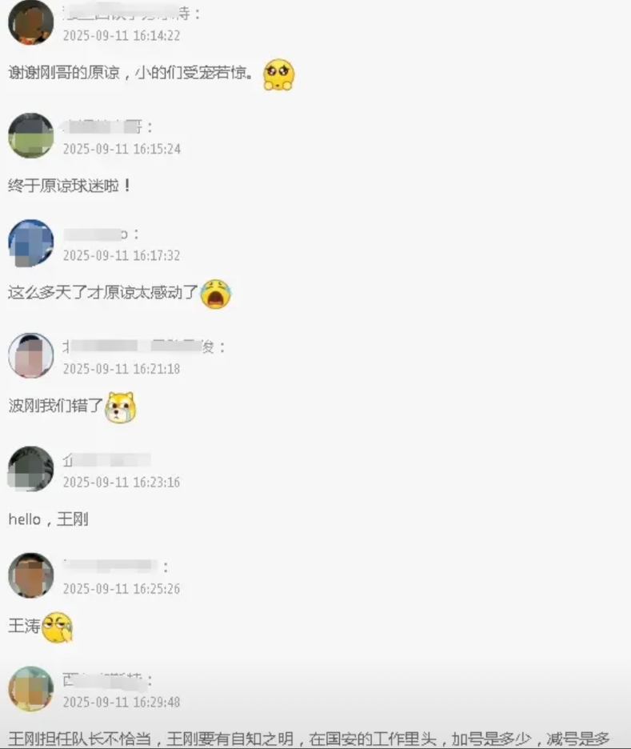The height and width of the screenshot is (749, 631).
Task: Click avatar of the 16:25:26 commenter
Action: point(31,575)
